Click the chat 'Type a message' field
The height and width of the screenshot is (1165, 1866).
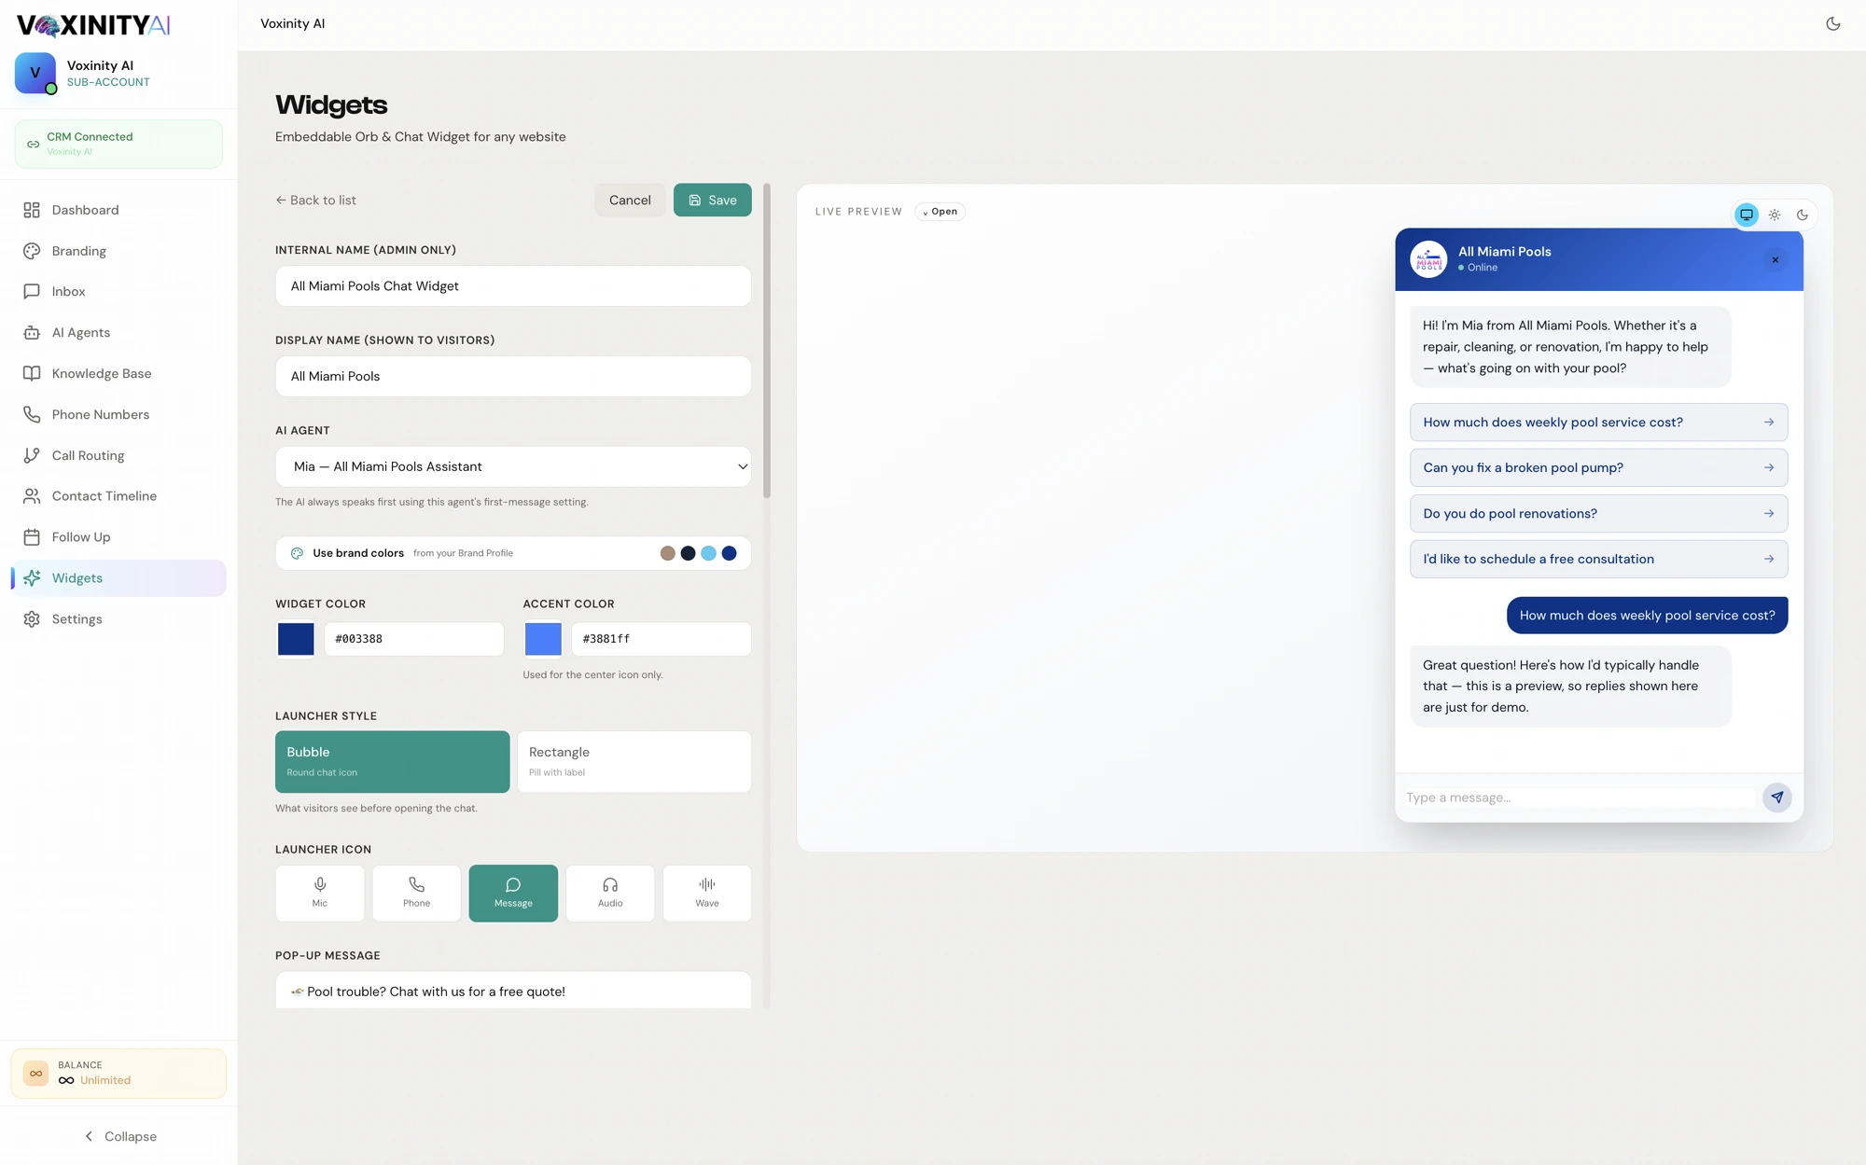(1579, 797)
